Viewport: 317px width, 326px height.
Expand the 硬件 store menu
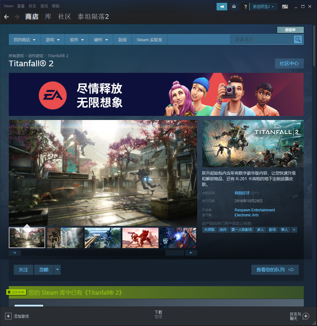pos(101,40)
